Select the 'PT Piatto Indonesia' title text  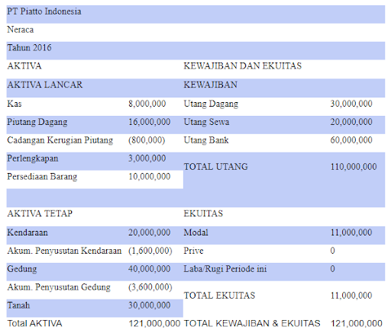[x=44, y=11]
